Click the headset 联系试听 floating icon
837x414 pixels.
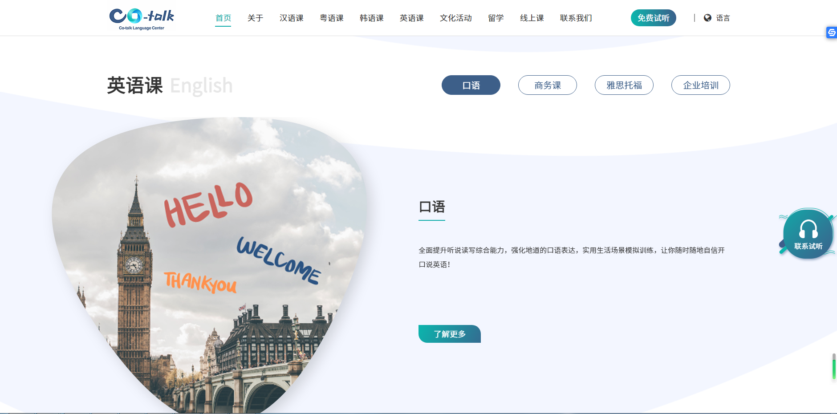pos(808,234)
